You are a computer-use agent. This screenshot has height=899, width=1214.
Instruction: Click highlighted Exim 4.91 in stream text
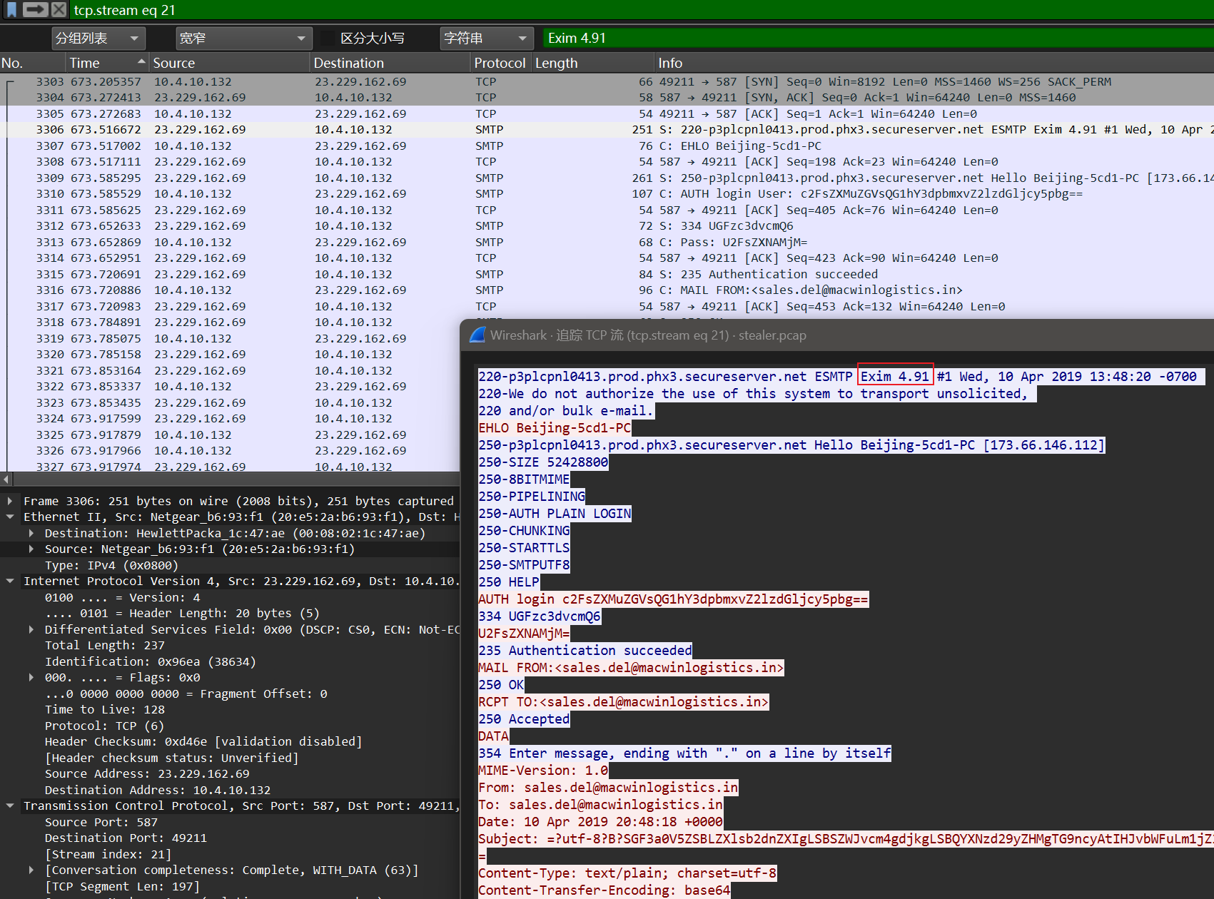895,376
